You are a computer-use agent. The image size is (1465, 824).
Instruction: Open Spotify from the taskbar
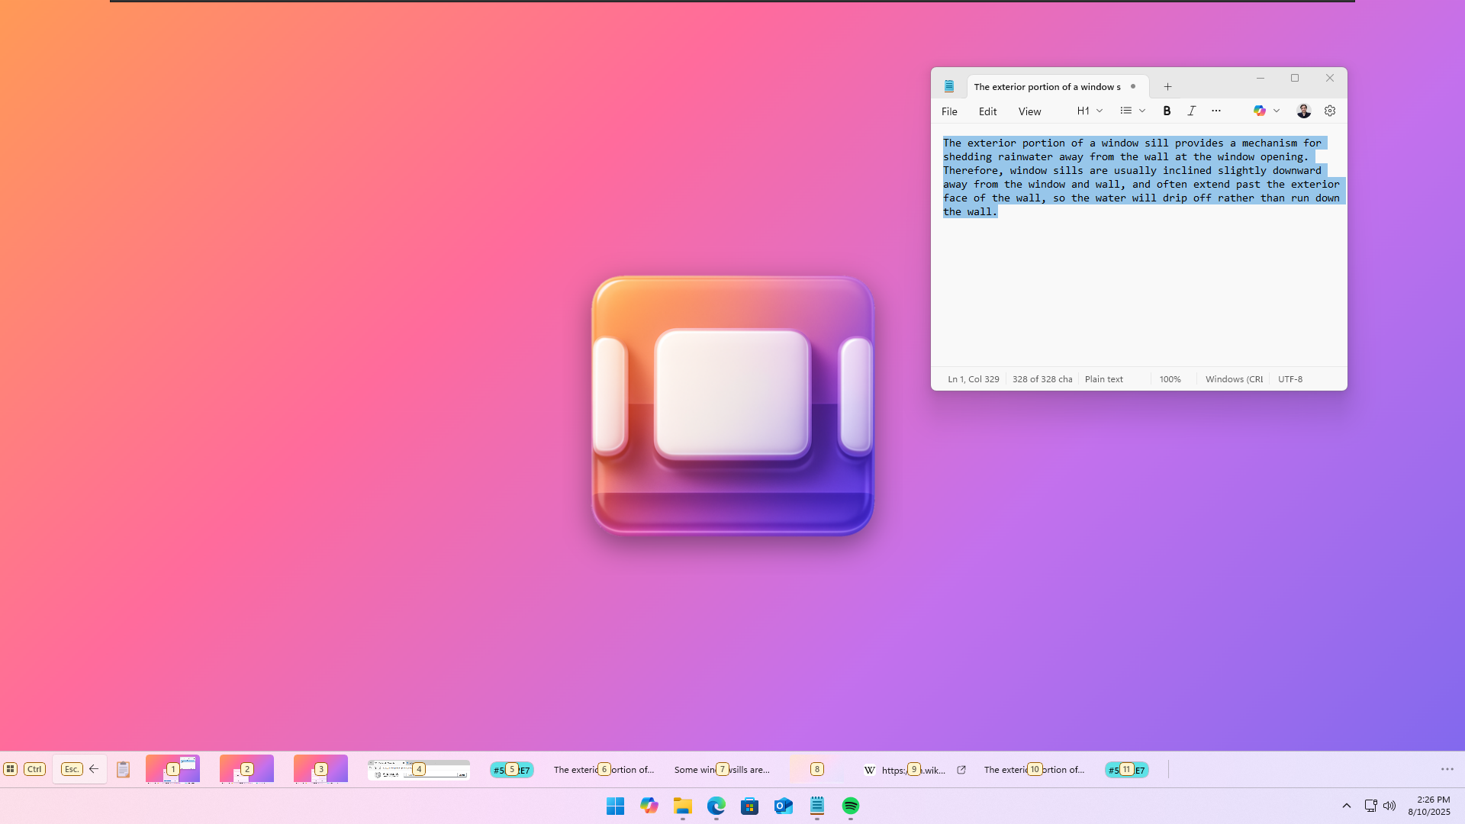point(851,806)
